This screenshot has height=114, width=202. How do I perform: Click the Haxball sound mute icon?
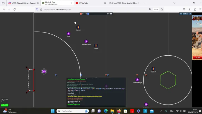(x=180, y=14)
